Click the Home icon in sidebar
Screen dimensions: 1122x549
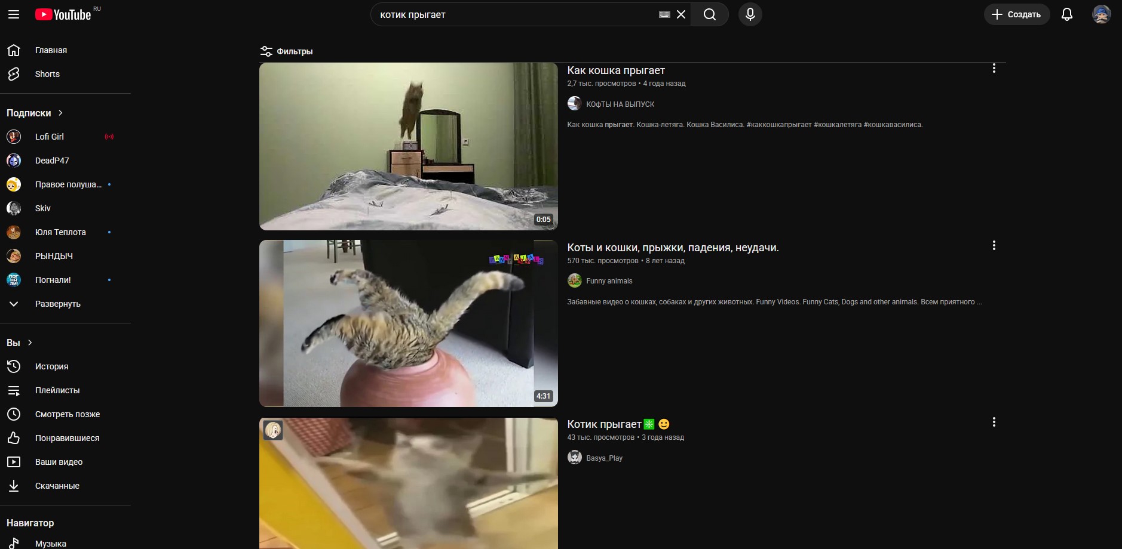[x=14, y=50]
